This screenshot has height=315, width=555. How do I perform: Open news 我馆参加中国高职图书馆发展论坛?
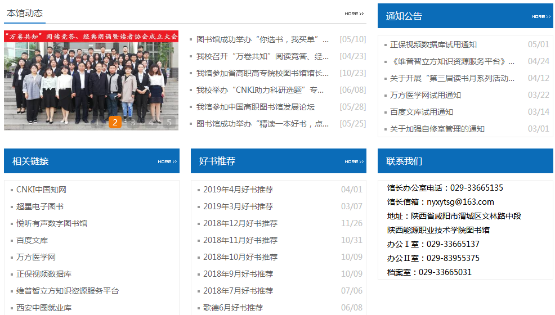(x=256, y=107)
